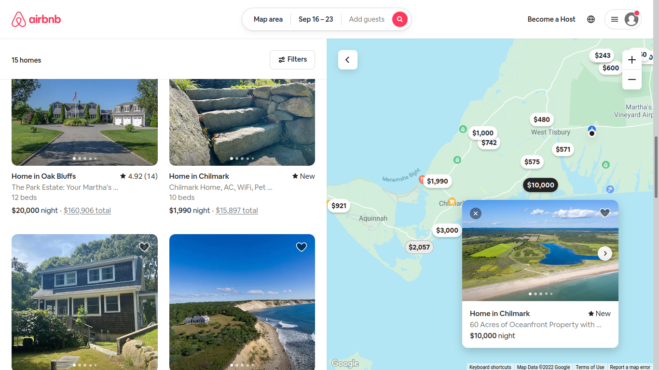Click the Google logo on the map
This screenshot has width=659, height=370.
point(345,363)
